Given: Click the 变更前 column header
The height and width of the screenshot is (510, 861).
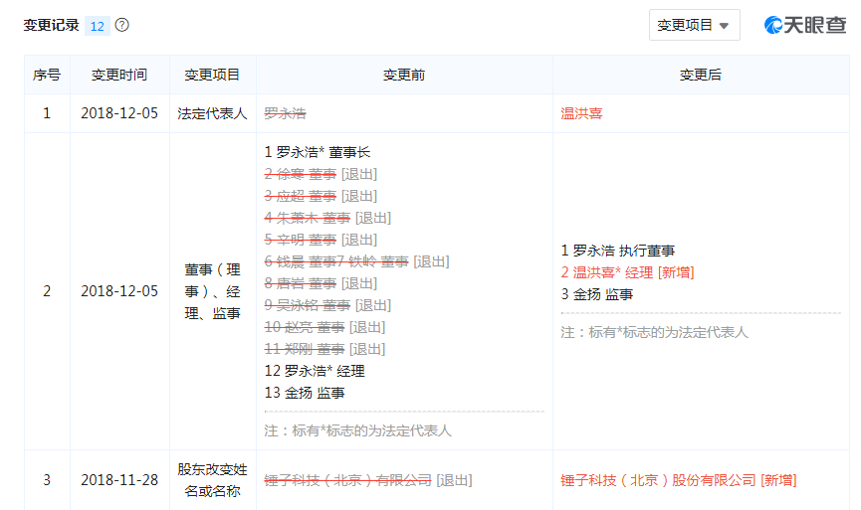Looking at the screenshot, I should pos(404,75).
